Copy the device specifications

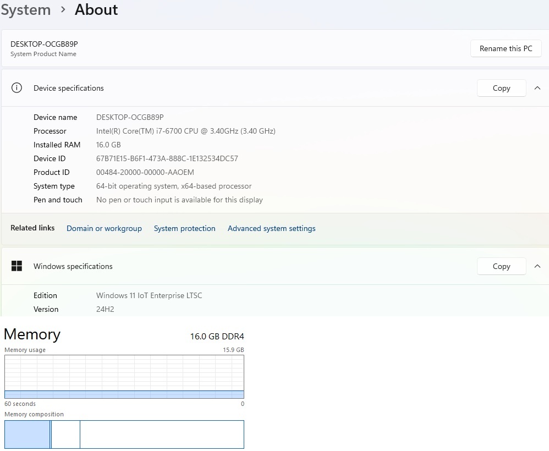501,88
